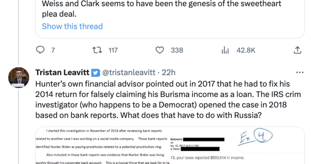Click the 338 likes count
This screenshot has height=164, width=311.
click(177, 50)
